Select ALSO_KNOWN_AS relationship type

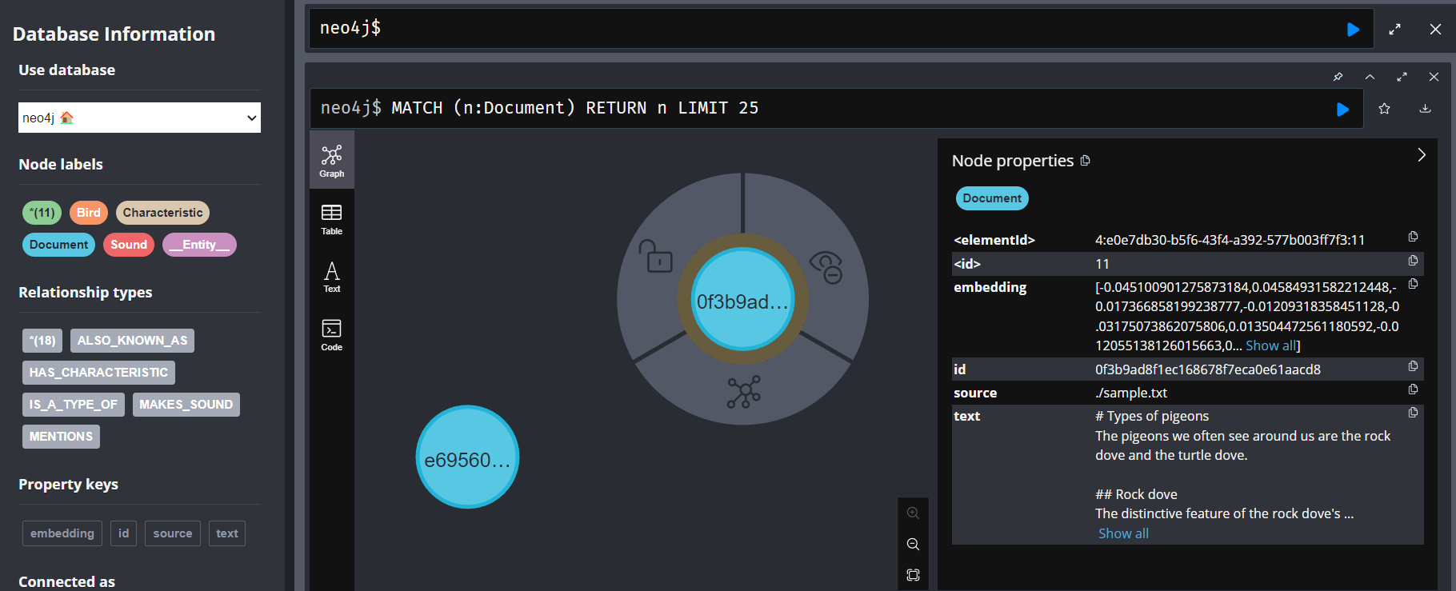[132, 341]
